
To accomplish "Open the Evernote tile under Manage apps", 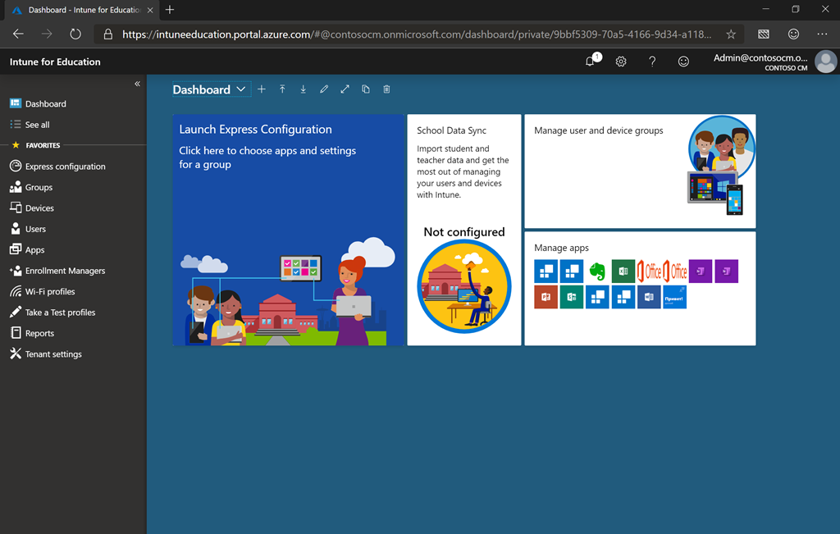I will [597, 272].
